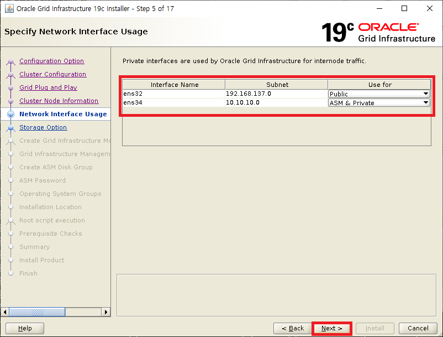
Task: Click the sidebar scrollbar right arrow
Action: click(106, 312)
